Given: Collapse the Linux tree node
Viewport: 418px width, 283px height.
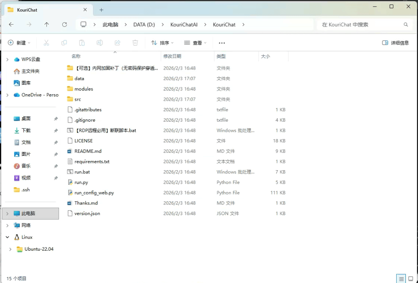Looking at the screenshot, I should click(x=7, y=237).
